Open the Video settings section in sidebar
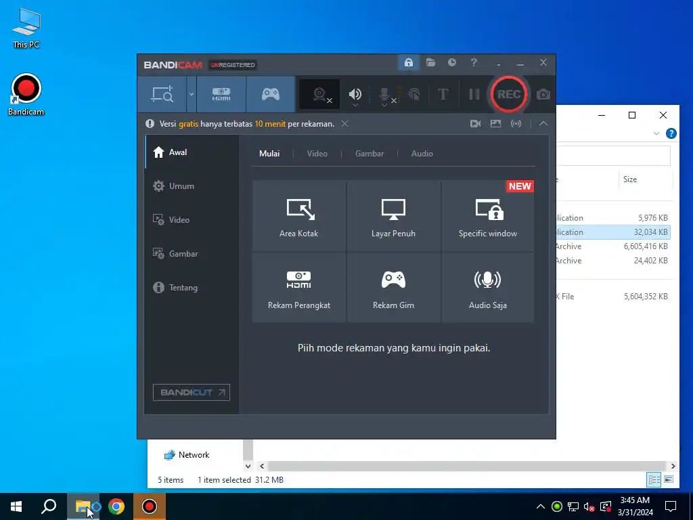693x520 pixels. (x=192, y=220)
